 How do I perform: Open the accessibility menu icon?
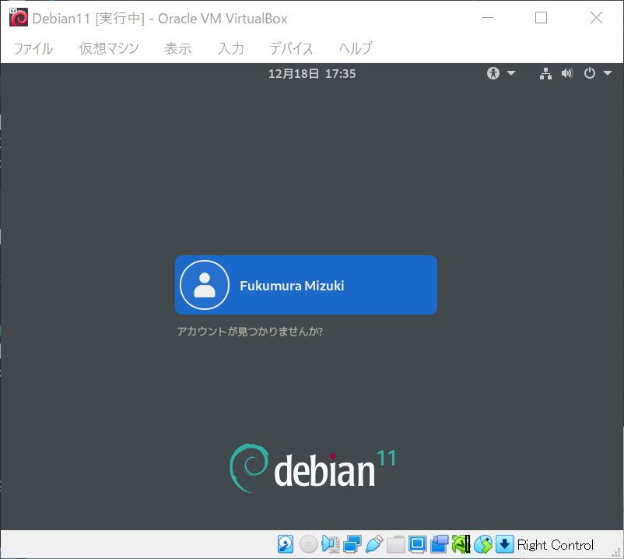click(493, 73)
